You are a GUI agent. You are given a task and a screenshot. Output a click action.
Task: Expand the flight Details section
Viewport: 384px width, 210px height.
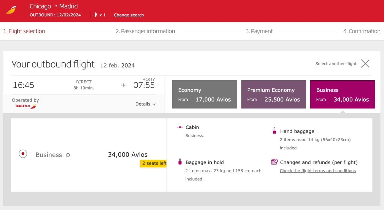tap(145, 104)
